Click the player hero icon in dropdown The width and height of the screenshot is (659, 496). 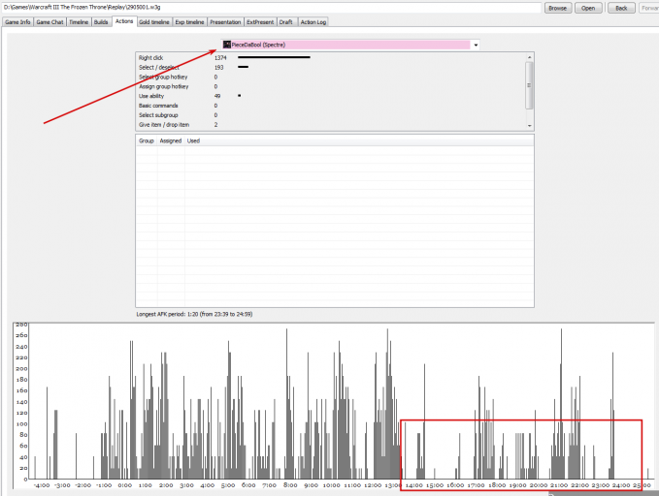pos(227,45)
